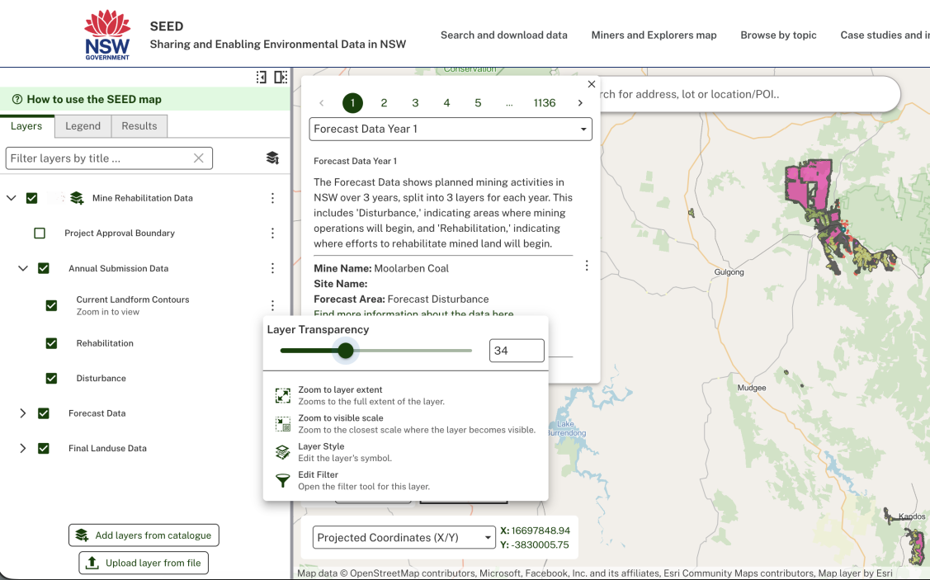Open Projected Coordinates (X/Y) dropdown

(x=404, y=537)
